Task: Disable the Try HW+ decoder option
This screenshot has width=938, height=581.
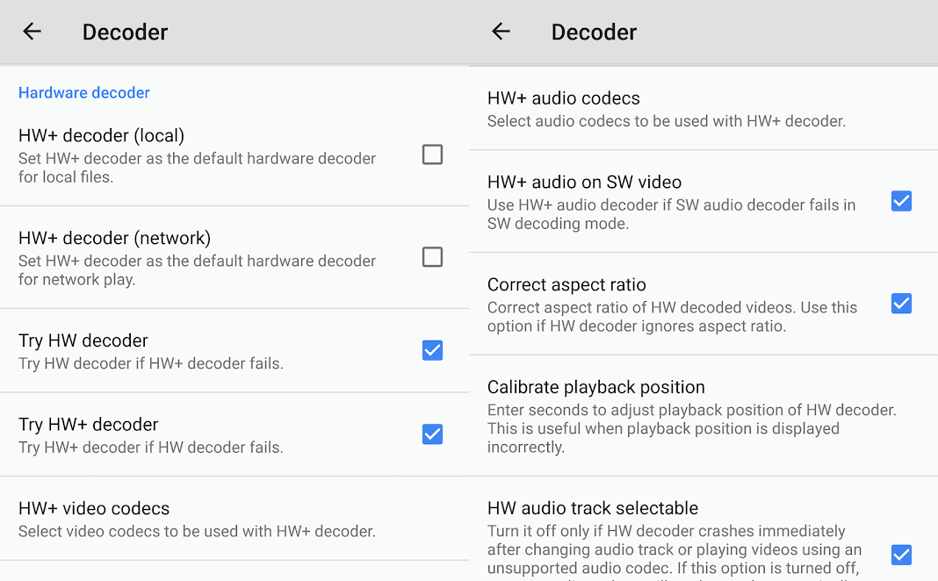Action: pyautogui.click(x=432, y=434)
